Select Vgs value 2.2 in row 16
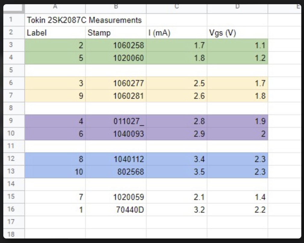This screenshot has height=243, width=304. (x=237, y=210)
